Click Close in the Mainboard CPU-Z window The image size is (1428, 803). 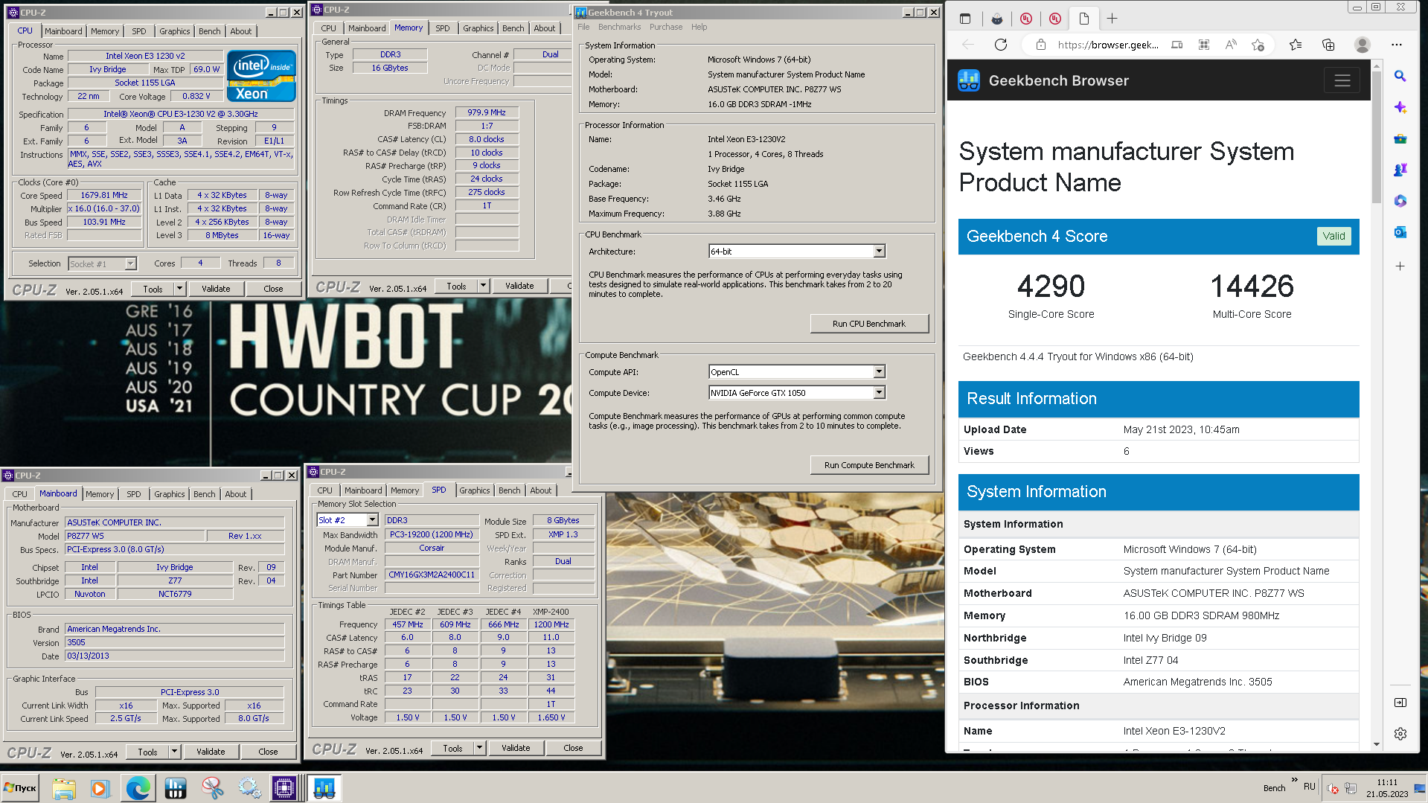(268, 752)
